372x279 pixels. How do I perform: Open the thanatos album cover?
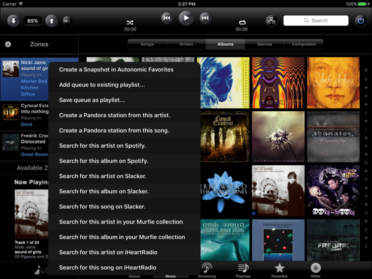[334, 137]
